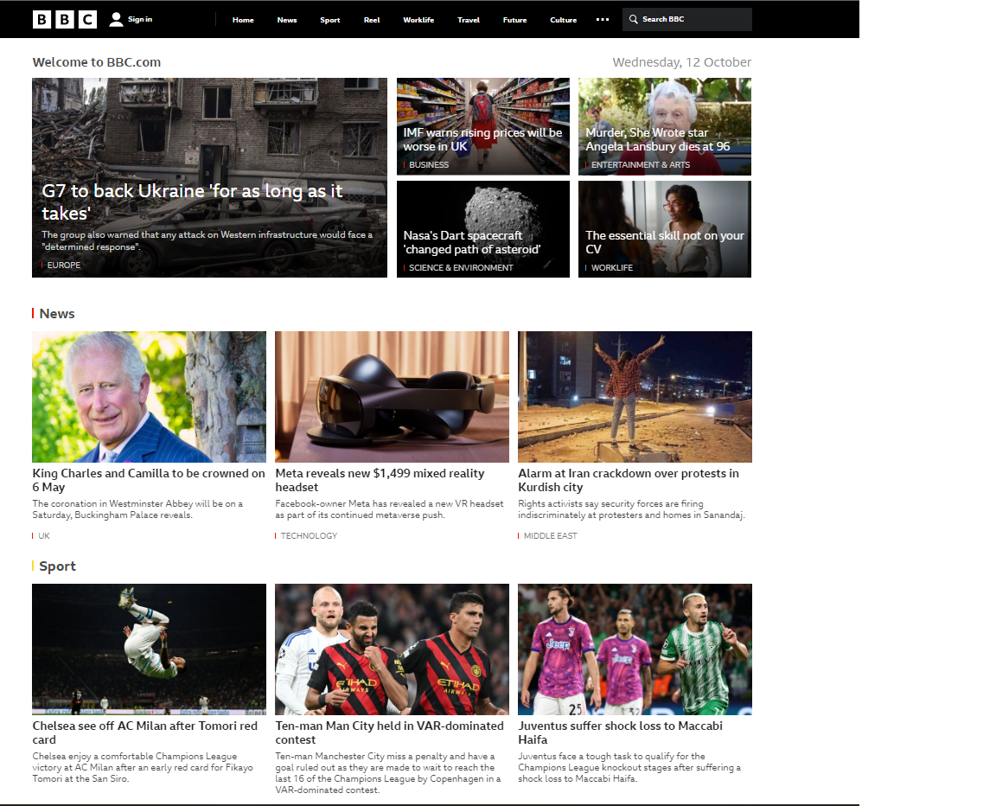Click the BBC logo
The image size is (996, 806).
65,20
